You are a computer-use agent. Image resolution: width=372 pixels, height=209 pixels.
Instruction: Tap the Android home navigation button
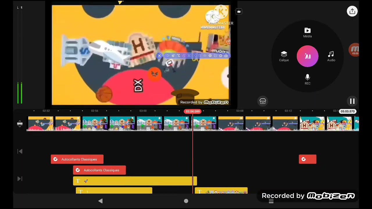(x=186, y=201)
